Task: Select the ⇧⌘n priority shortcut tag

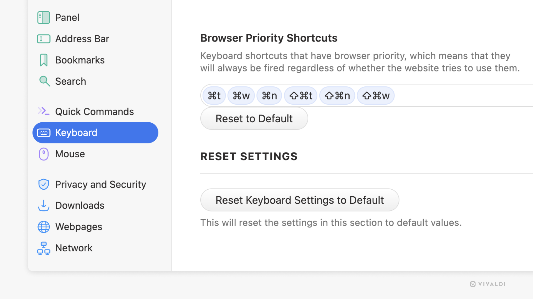Action: tap(337, 96)
